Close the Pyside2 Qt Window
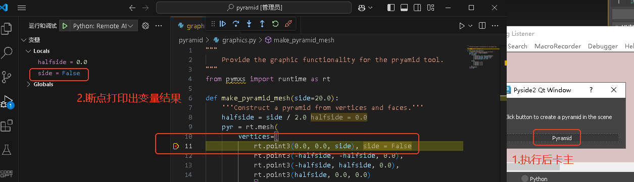The width and height of the screenshot is (634, 182). [x=614, y=90]
